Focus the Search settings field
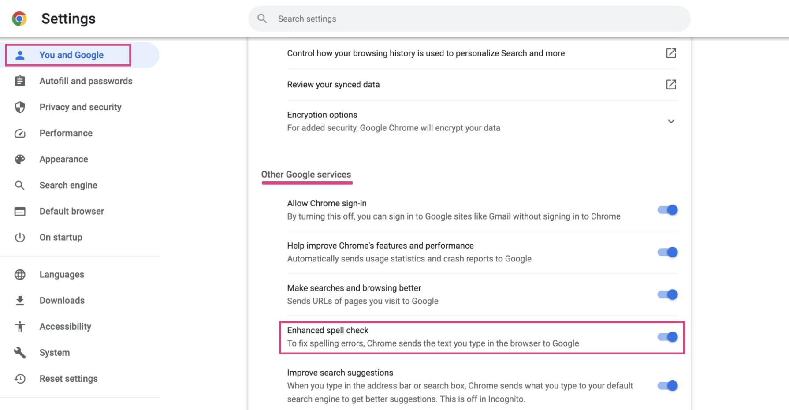The image size is (789, 410). pyautogui.click(x=469, y=19)
